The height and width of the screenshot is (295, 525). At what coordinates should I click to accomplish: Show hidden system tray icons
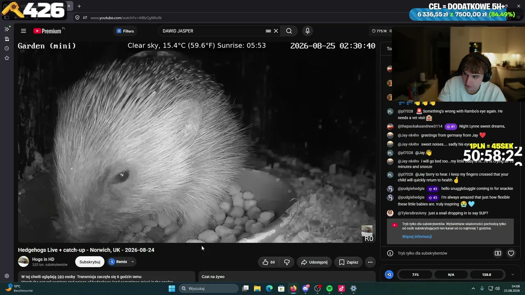pyautogui.click(x=473, y=288)
